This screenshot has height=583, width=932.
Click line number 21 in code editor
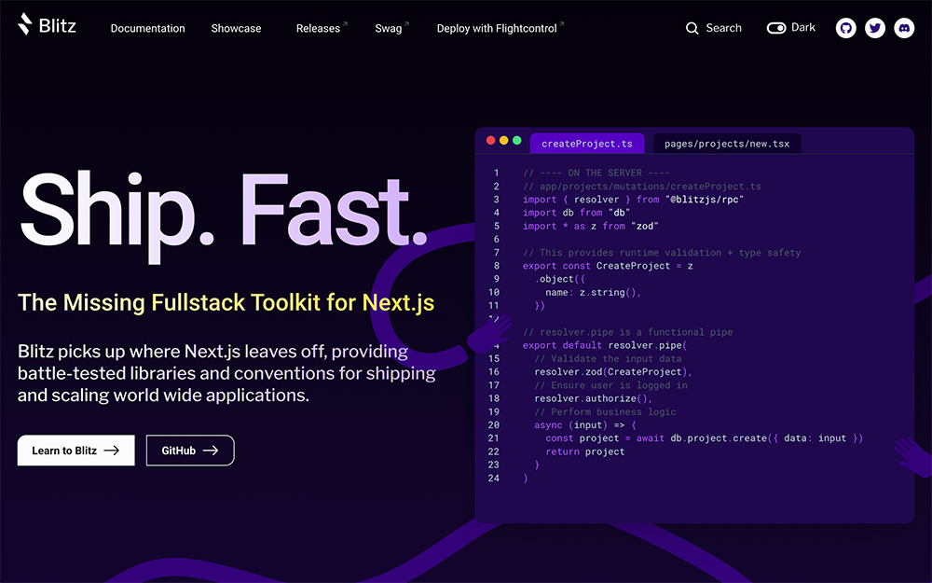[x=493, y=437]
